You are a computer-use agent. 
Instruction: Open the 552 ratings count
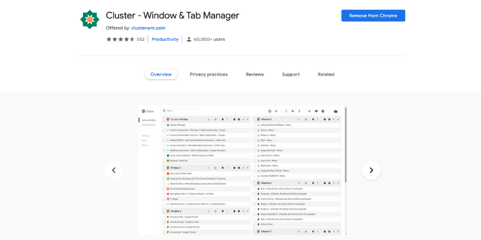pyautogui.click(x=141, y=39)
